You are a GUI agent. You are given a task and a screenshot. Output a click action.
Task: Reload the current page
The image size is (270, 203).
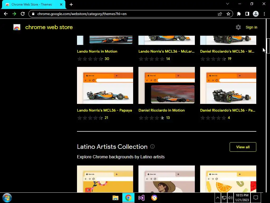tap(23, 14)
